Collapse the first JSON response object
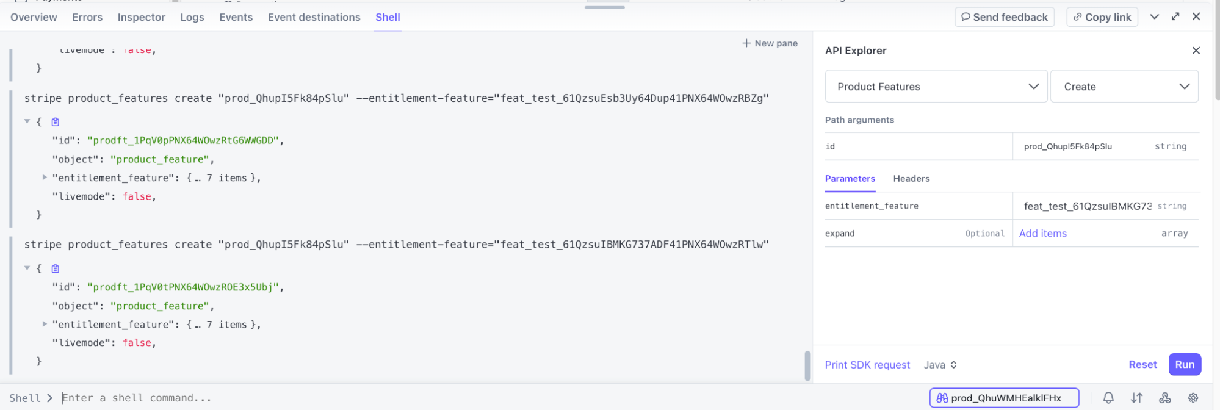The image size is (1220, 410). (27, 121)
